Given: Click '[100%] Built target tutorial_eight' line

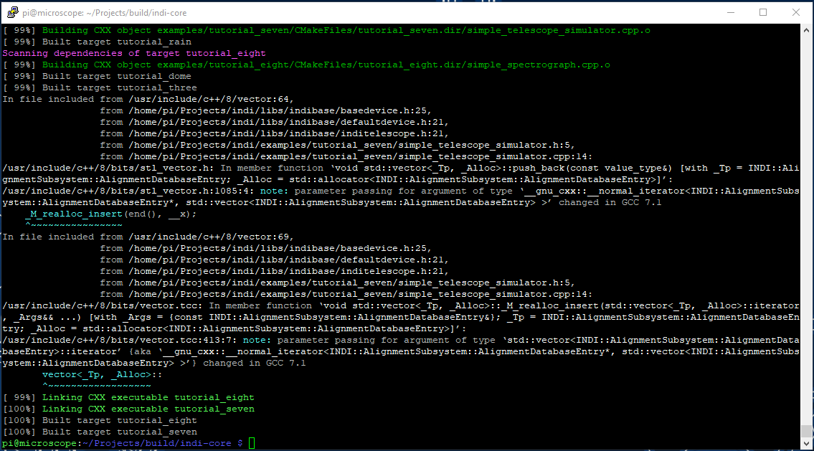Looking at the screenshot, I should (100, 420).
